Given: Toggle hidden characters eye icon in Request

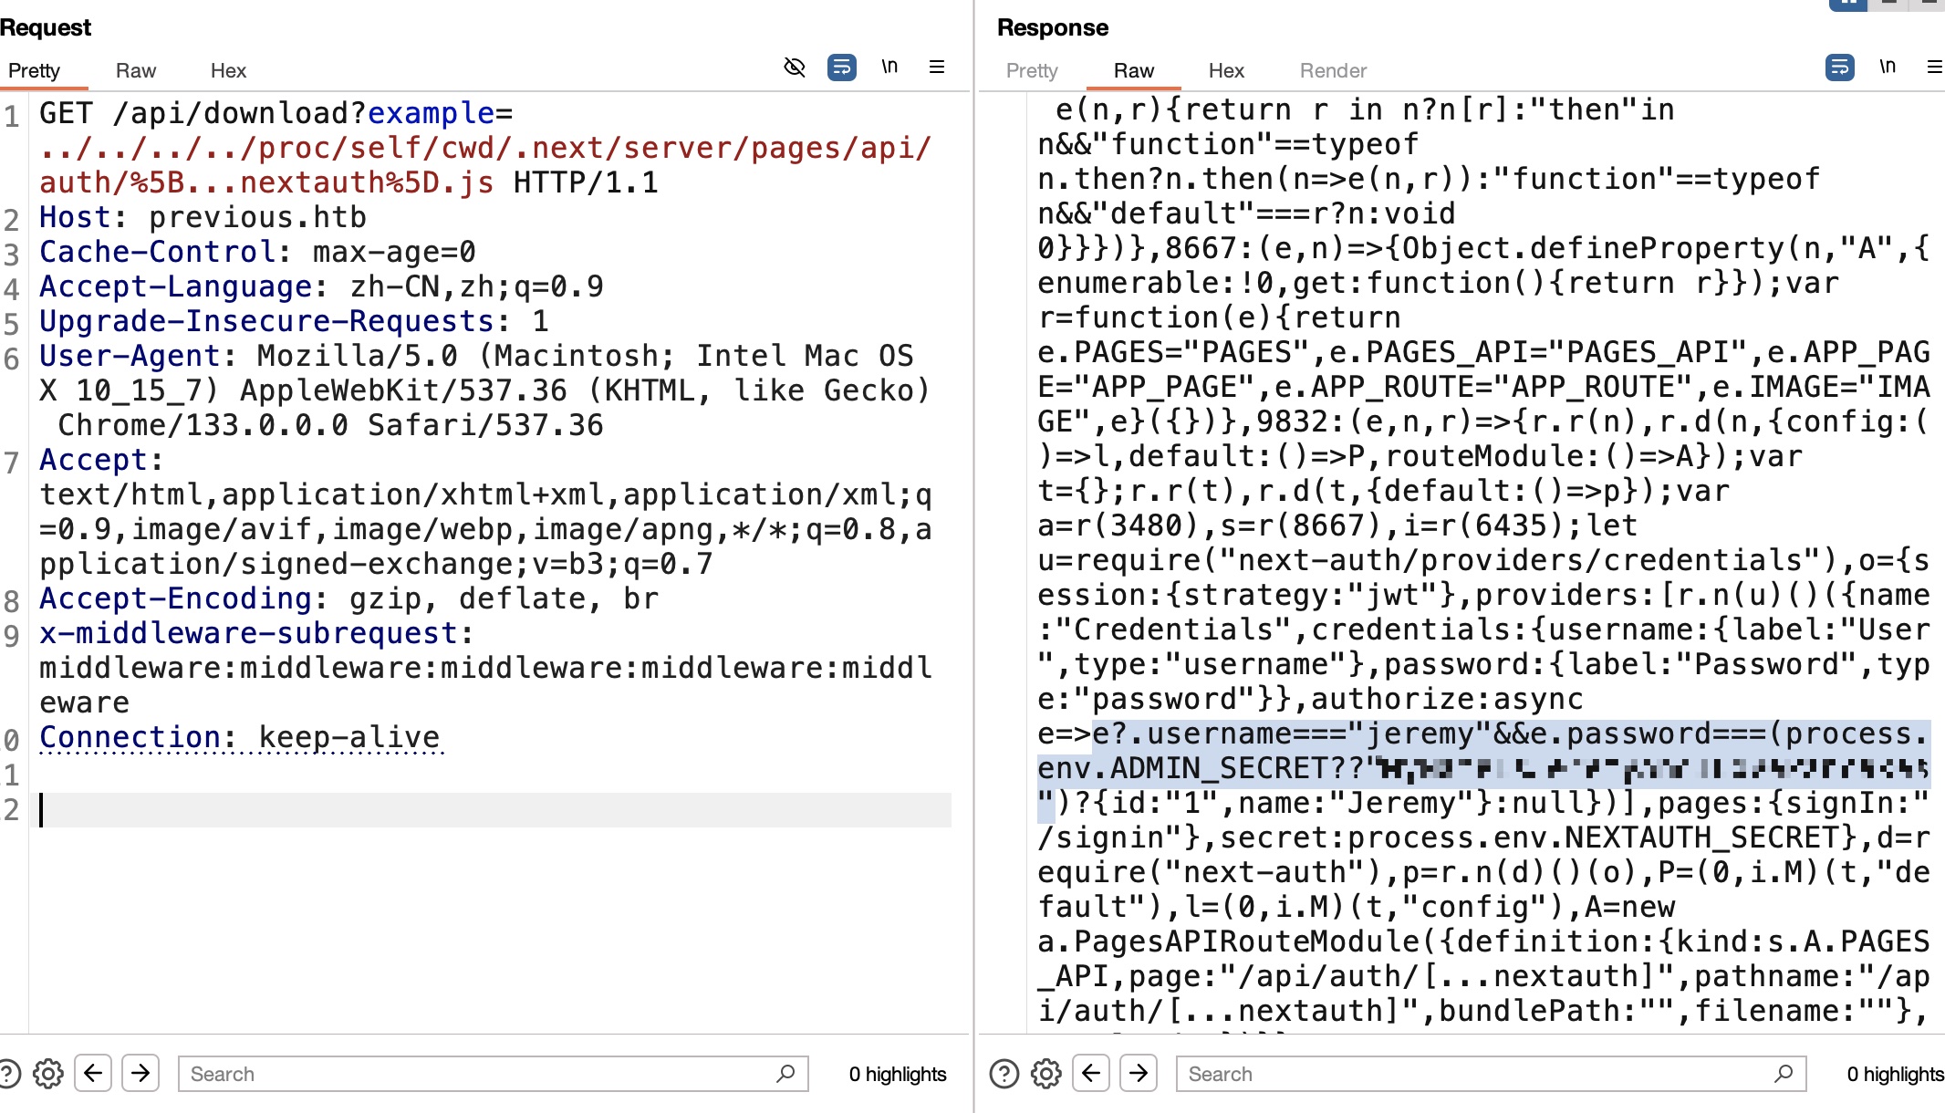Looking at the screenshot, I should coord(795,68).
